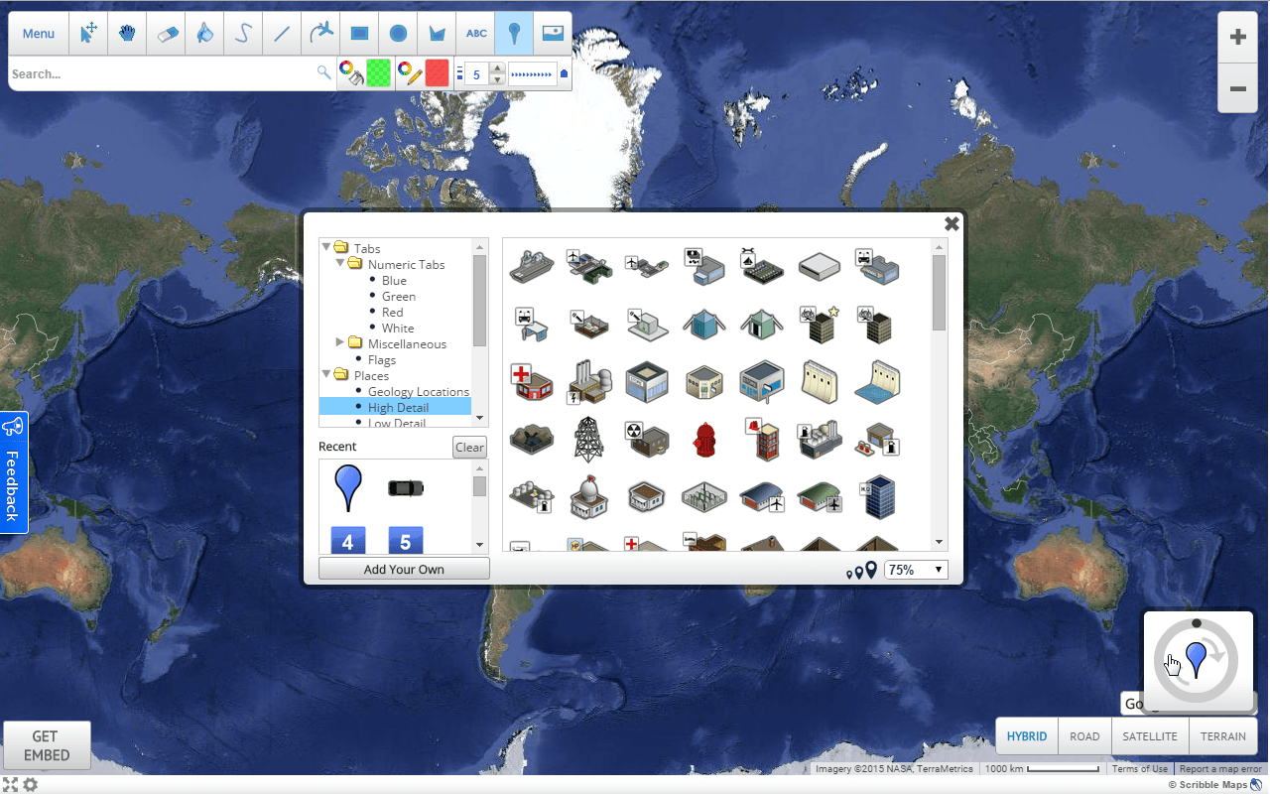Select the image overlay tool

(552, 33)
